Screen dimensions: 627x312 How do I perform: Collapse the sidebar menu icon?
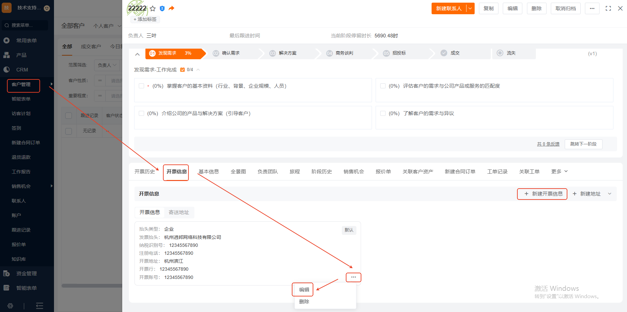(x=39, y=306)
